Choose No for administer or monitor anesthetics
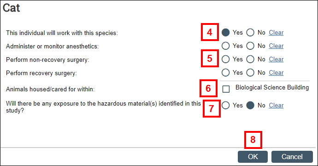The height and width of the screenshot is (166, 318). 250,46
